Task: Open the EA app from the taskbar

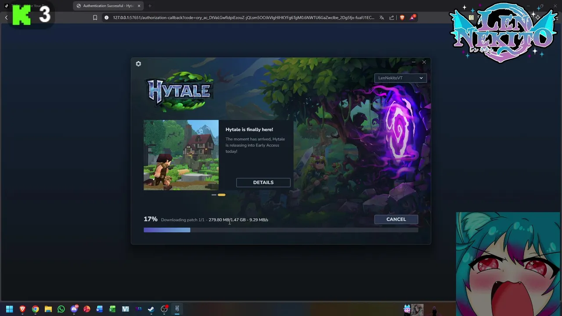Action: click(x=139, y=309)
